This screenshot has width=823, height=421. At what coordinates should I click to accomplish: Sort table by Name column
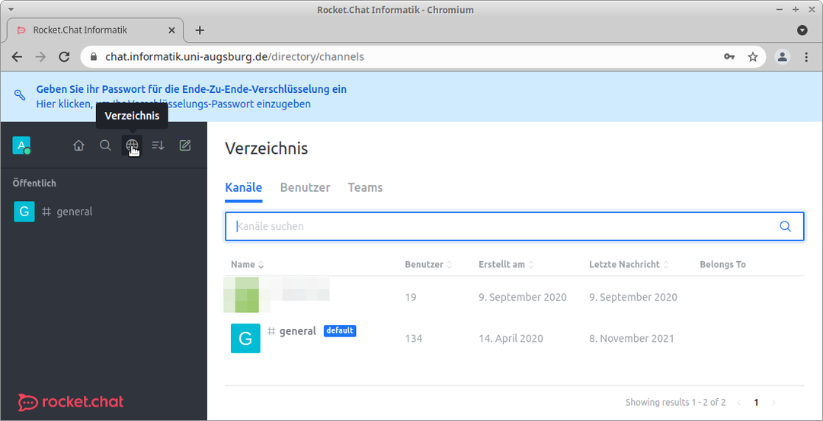pos(247,265)
